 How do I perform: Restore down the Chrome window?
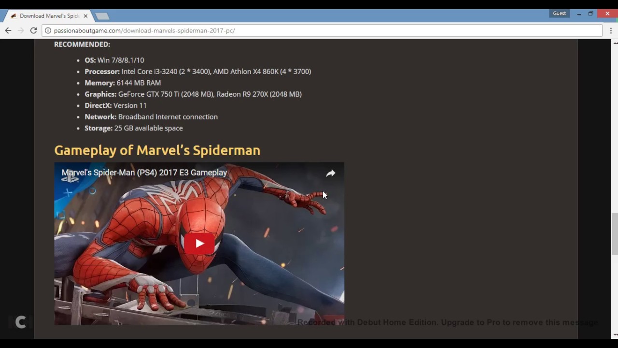pos(590,14)
